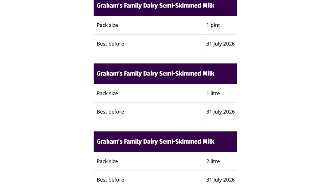
Task: Click the purple header above the 1 litre row
Action: pyautogui.click(x=165, y=74)
